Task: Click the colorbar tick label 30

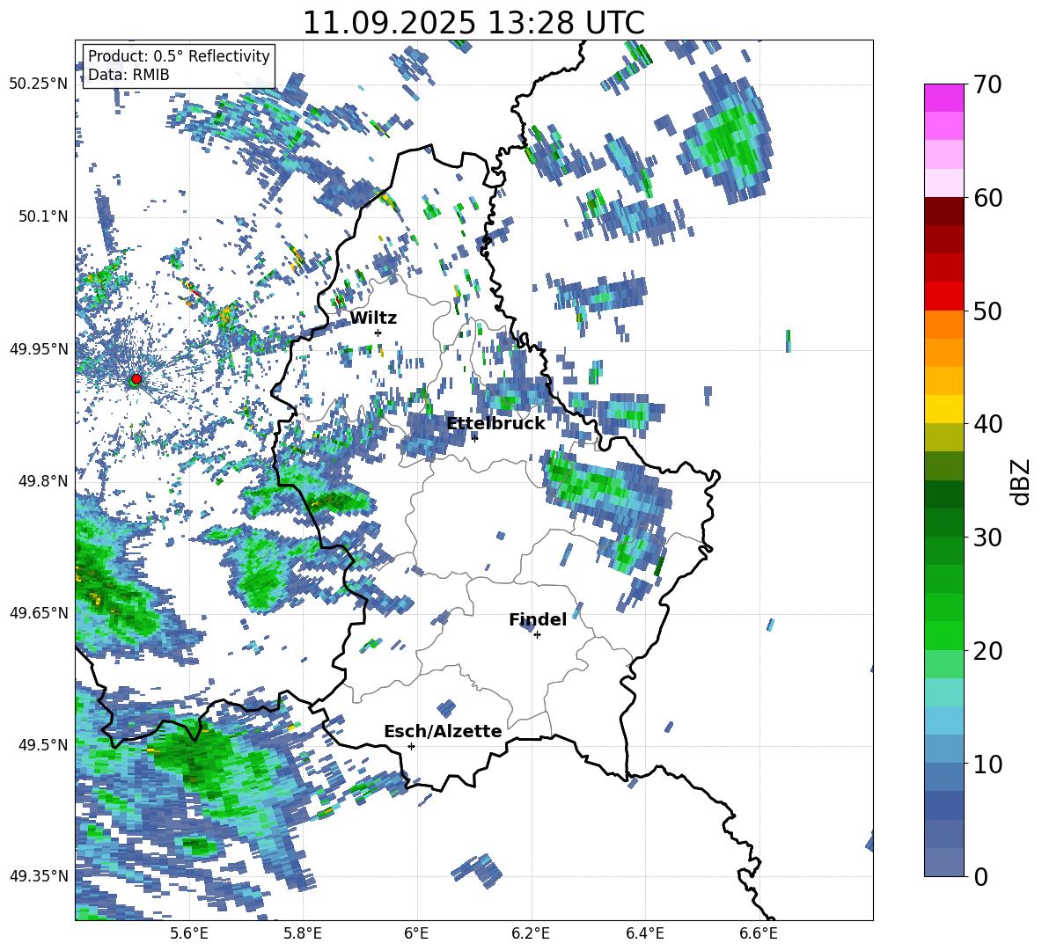Action: coord(987,538)
